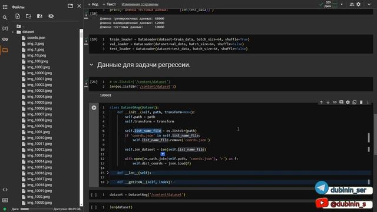Click the notebook vertical scrollbar
The width and height of the screenshot is (377, 212).
tap(375, 134)
